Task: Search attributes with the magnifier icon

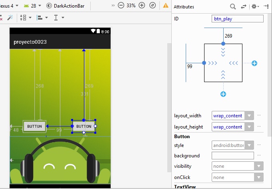Action: tap(233, 7)
